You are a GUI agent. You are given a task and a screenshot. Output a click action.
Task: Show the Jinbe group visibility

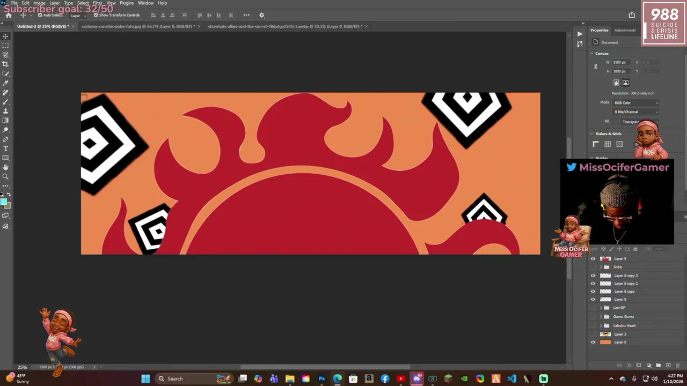tap(593, 267)
